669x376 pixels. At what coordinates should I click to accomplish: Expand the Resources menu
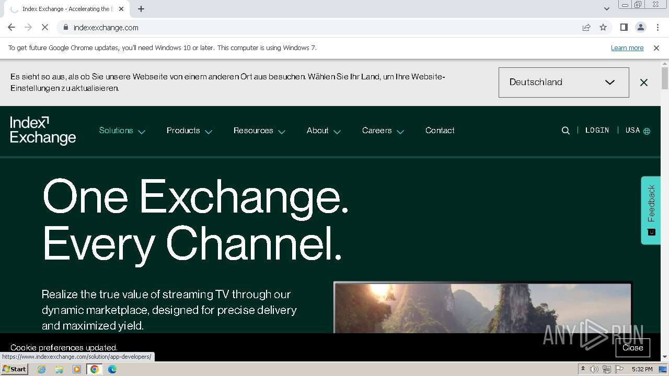coord(259,131)
